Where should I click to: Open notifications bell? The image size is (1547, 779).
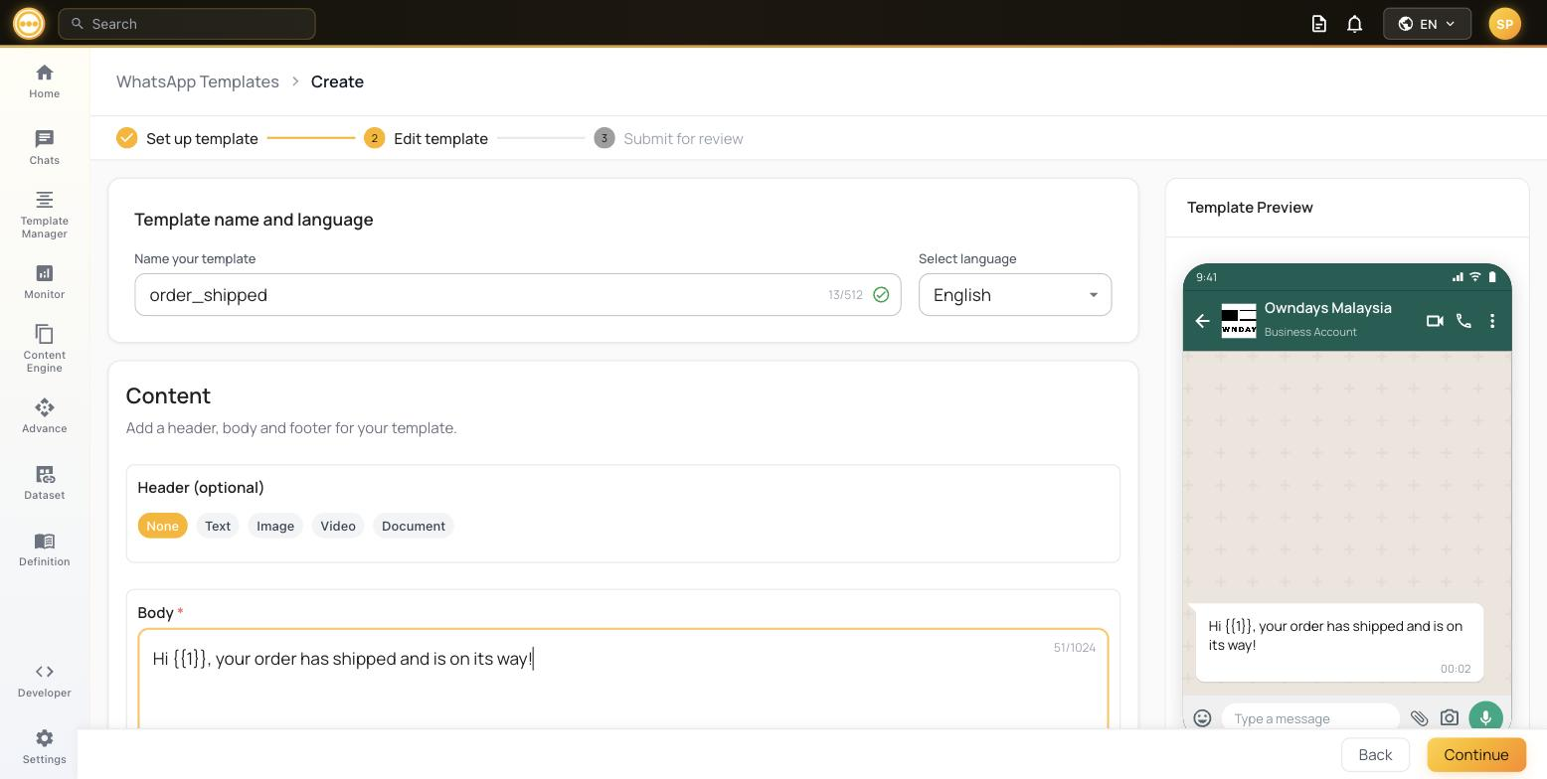[1354, 24]
